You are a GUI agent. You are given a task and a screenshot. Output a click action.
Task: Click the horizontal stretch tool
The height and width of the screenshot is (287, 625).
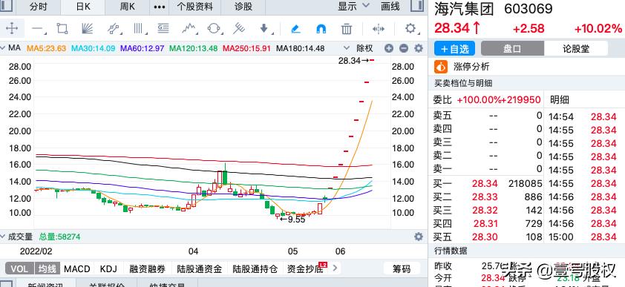coord(379,29)
